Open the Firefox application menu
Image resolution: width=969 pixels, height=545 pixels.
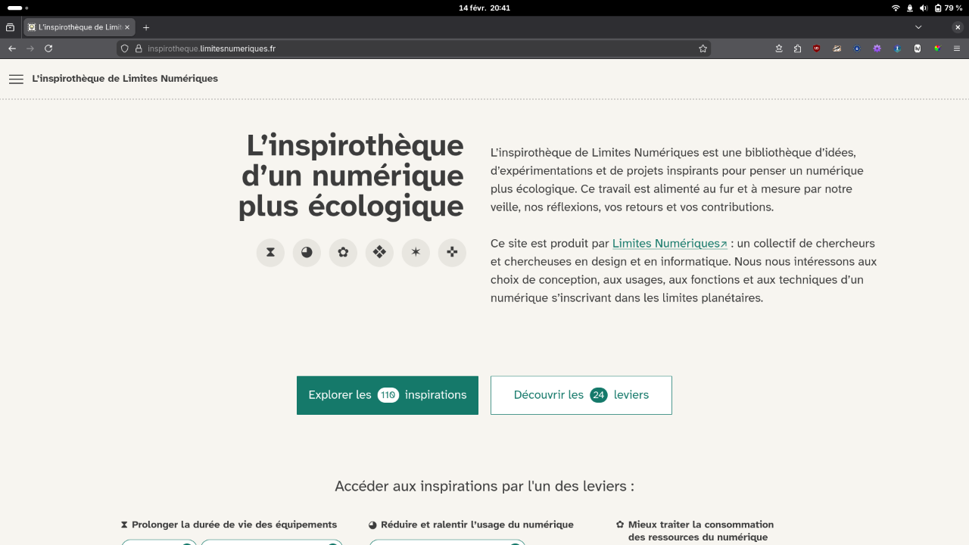tap(957, 48)
